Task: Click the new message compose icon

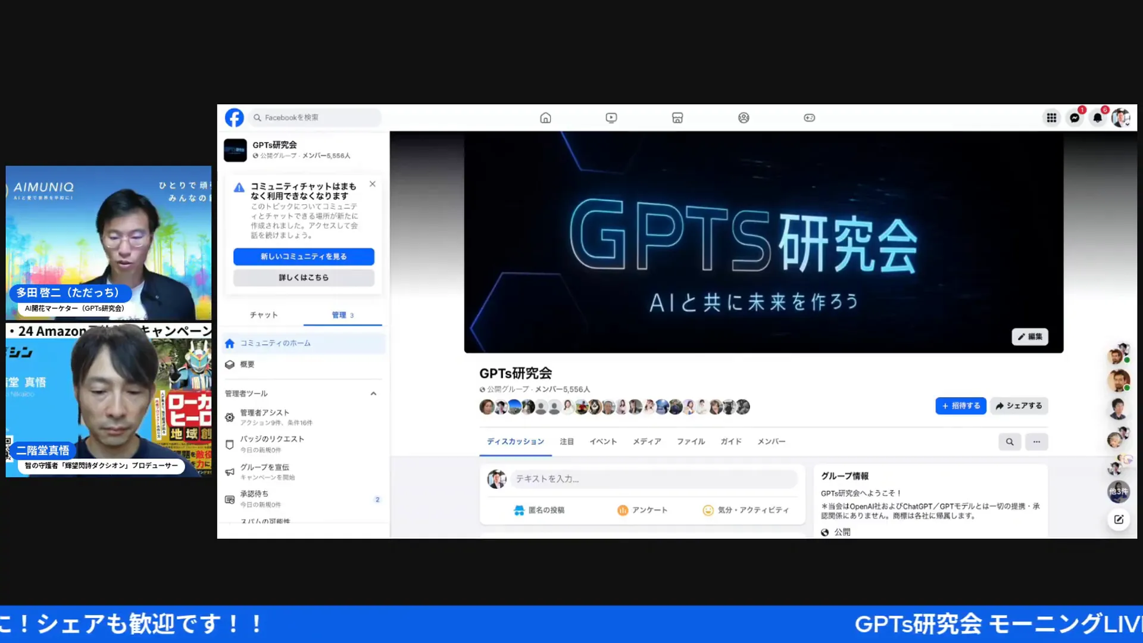Action: pyautogui.click(x=1119, y=519)
